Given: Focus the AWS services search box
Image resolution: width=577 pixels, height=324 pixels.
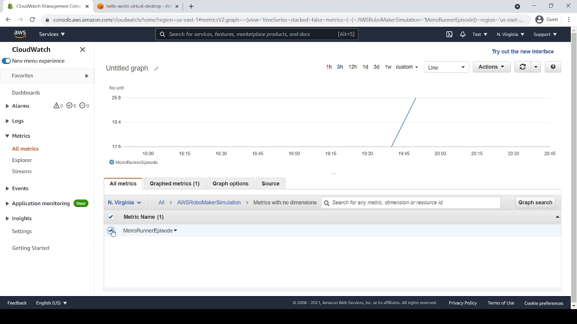Looking at the screenshot, I should click(257, 34).
